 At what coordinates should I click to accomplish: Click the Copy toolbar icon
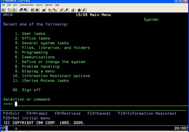(x=9, y=10)
